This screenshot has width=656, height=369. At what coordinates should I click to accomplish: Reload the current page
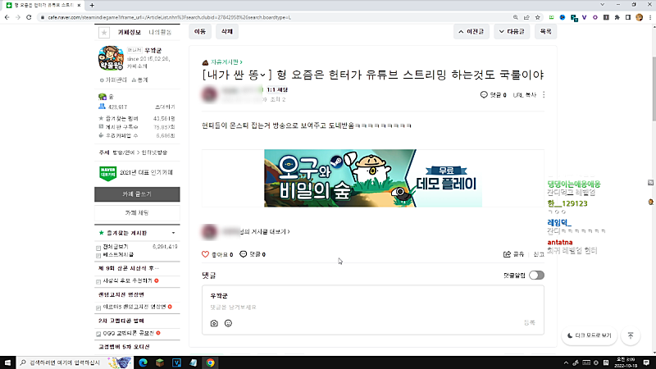point(29,17)
